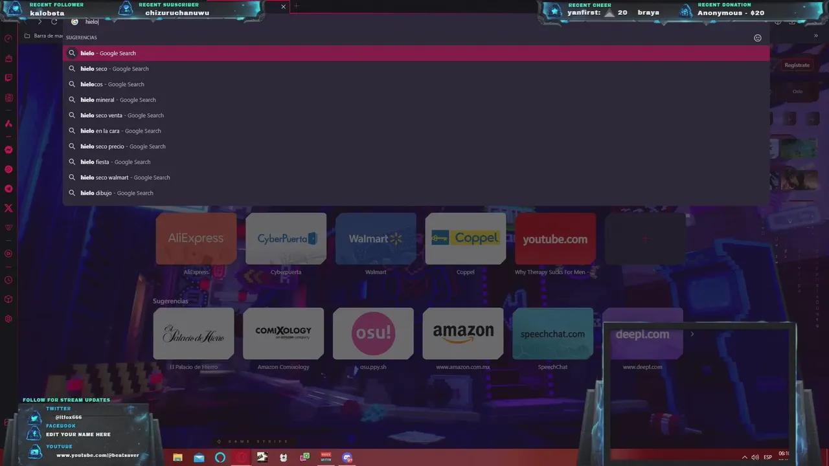Open the GX Corner bag sidebar icon
Screen dimensions: 829x466
pos(8,58)
